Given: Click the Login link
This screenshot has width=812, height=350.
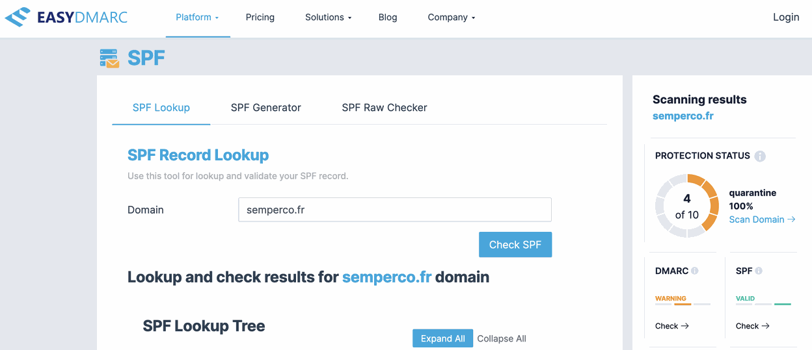Looking at the screenshot, I should pyautogui.click(x=786, y=18).
